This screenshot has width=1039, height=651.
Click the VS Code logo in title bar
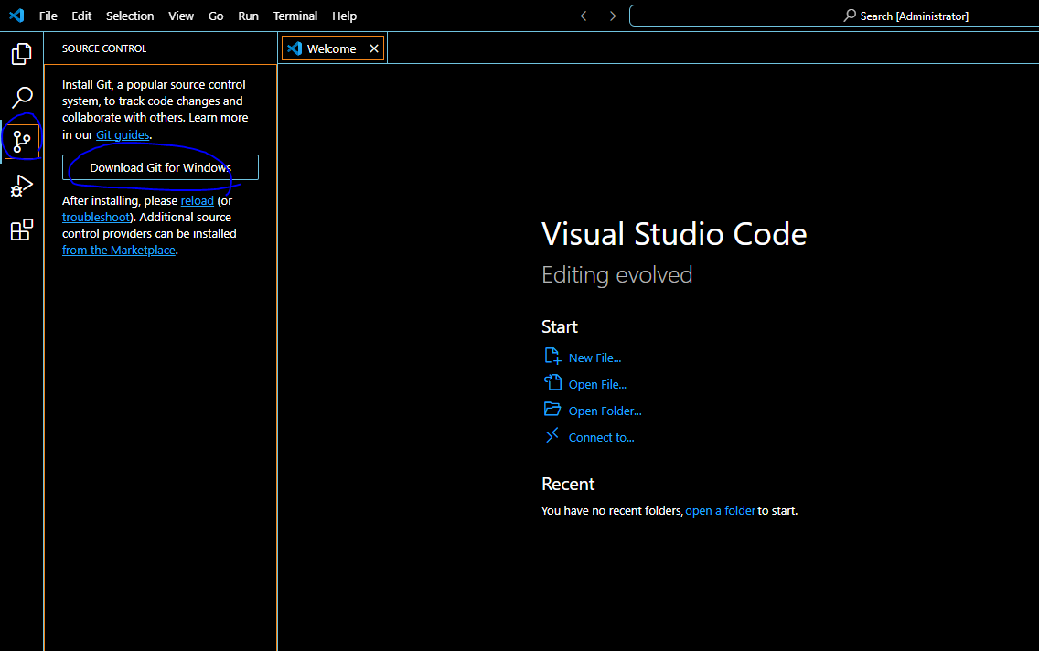(16, 16)
